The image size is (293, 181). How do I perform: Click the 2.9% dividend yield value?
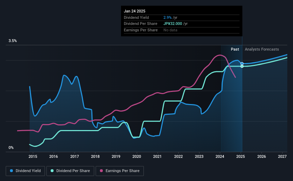coord(167,17)
